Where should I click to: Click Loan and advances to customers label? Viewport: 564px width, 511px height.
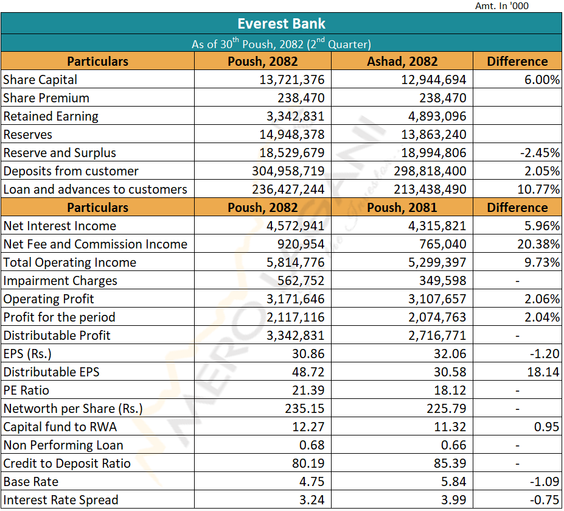(95, 189)
